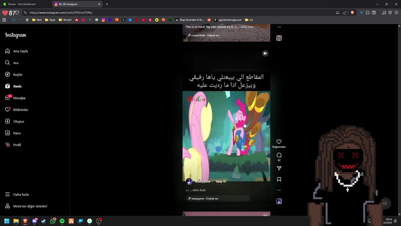The height and width of the screenshot is (226, 401).
Task: Open the VennyV bookmarks folder
Action: (x=65, y=20)
